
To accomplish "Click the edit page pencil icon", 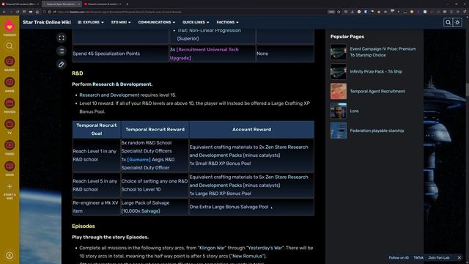I will tap(62, 65).
